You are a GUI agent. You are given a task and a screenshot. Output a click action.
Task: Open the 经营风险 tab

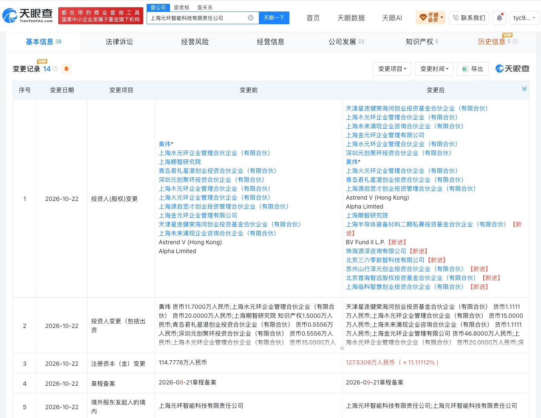click(x=195, y=42)
